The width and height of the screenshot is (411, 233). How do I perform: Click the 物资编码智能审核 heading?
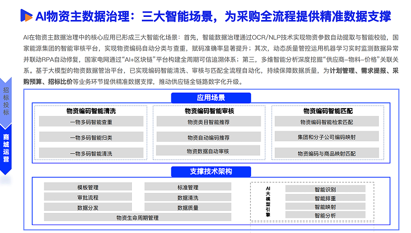[x=209, y=111]
